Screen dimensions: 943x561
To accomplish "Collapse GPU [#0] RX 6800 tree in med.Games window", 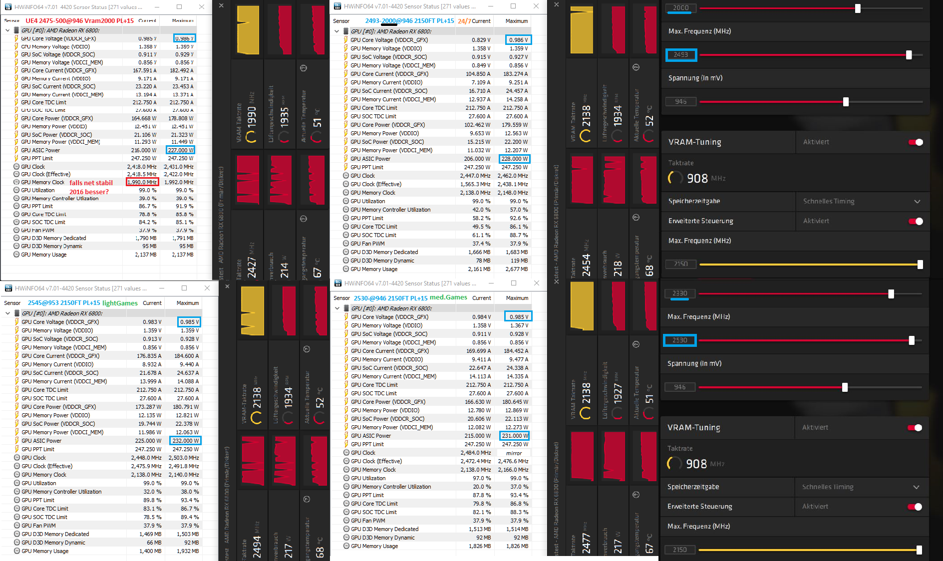I will (337, 308).
